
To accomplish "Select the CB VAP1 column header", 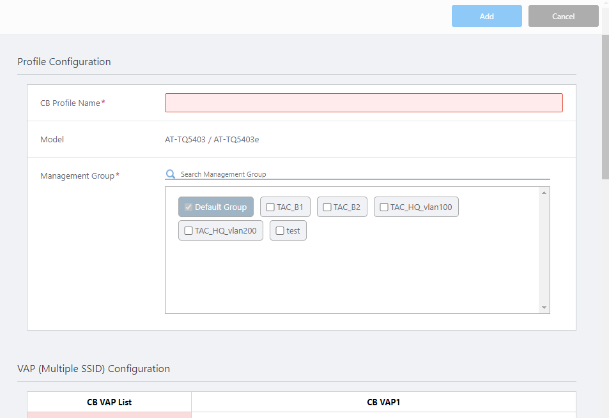I will click(x=383, y=402).
